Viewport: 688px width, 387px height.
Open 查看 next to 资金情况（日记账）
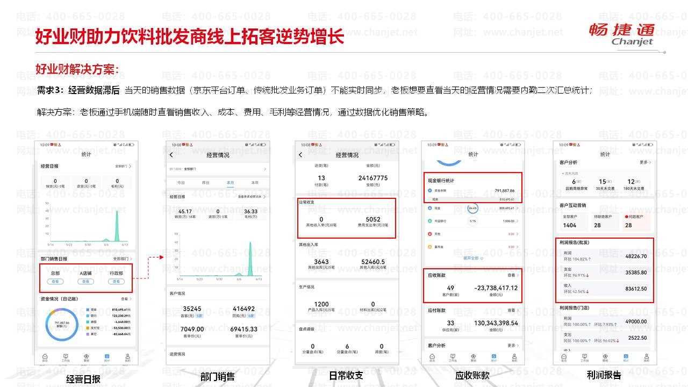(x=126, y=299)
